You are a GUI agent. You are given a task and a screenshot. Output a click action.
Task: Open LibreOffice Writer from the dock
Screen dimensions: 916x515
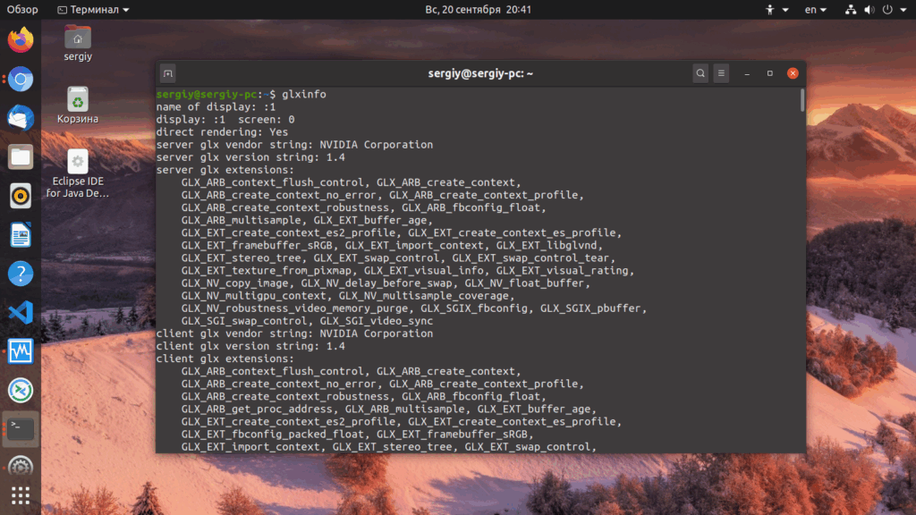pyautogui.click(x=21, y=235)
